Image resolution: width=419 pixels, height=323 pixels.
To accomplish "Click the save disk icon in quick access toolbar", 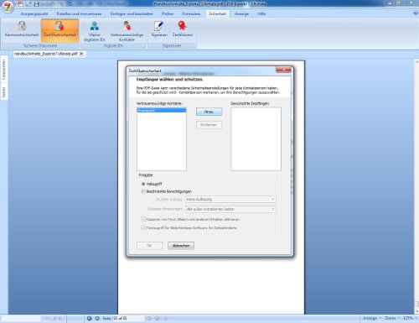I will [x=37, y=4].
